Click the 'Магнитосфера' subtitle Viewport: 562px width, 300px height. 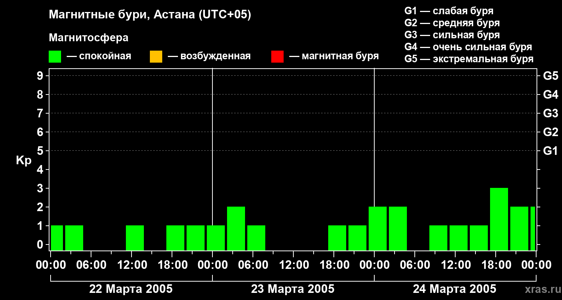pos(88,38)
